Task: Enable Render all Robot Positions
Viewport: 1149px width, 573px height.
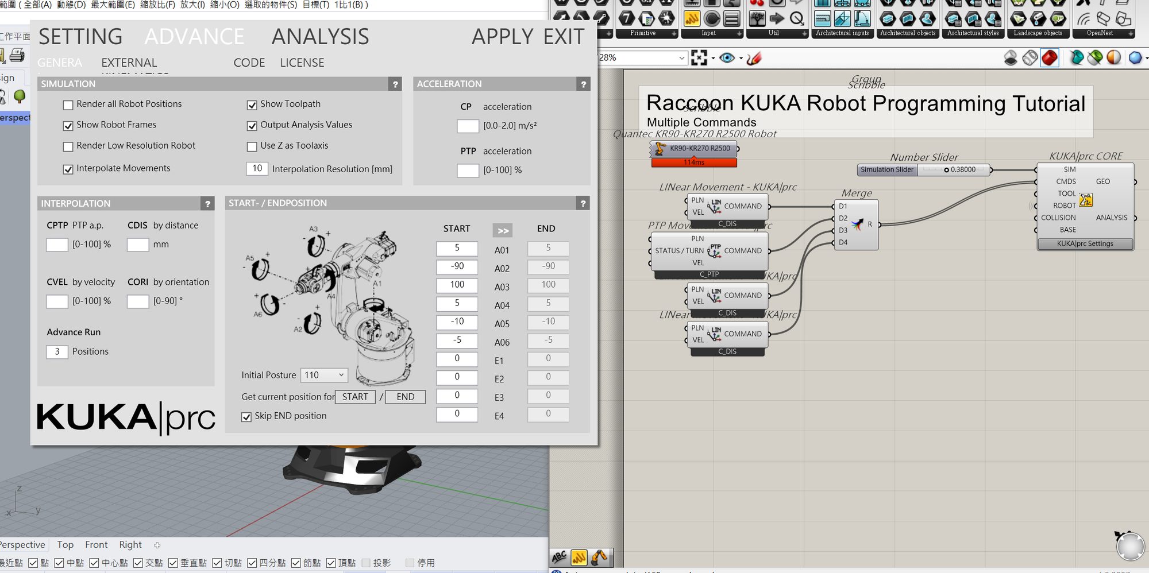Action: pyautogui.click(x=68, y=105)
